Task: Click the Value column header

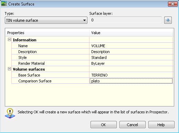Action: (131, 33)
